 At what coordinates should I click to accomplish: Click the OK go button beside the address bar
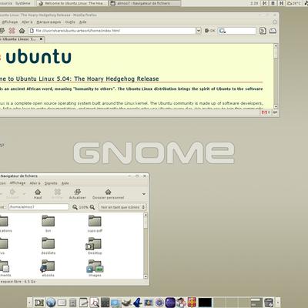[209, 31]
